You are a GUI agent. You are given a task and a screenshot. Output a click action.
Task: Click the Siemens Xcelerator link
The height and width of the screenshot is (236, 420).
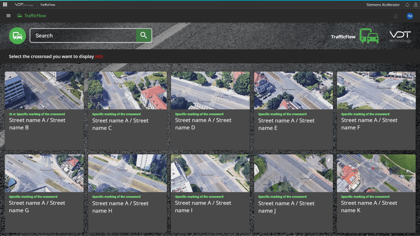click(383, 5)
